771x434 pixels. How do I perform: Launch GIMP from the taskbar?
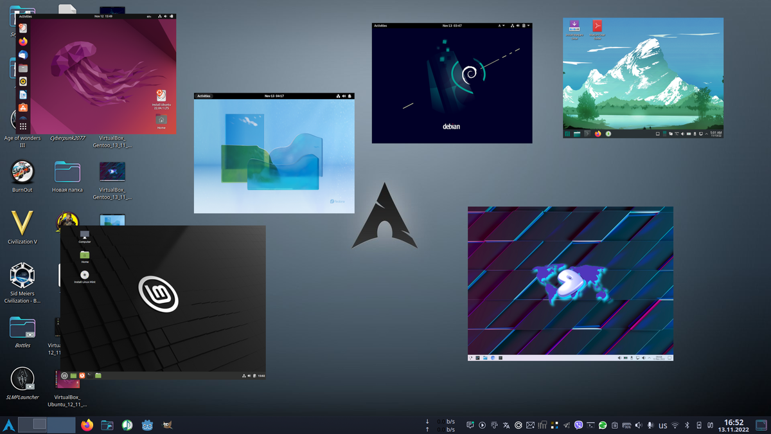click(167, 425)
